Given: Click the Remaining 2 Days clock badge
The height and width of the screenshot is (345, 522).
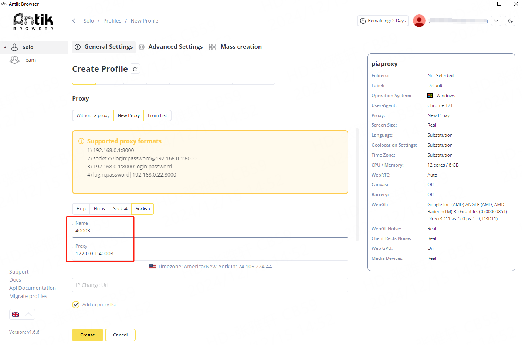Looking at the screenshot, I should click(x=383, y=21).
